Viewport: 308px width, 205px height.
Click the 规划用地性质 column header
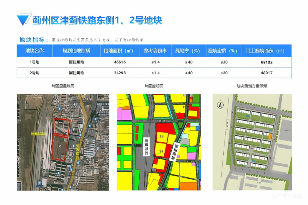click(76, 51)
